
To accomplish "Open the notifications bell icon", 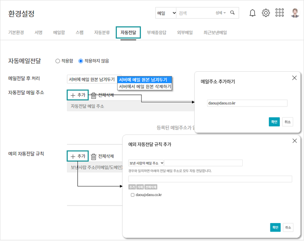I will 253,13.
